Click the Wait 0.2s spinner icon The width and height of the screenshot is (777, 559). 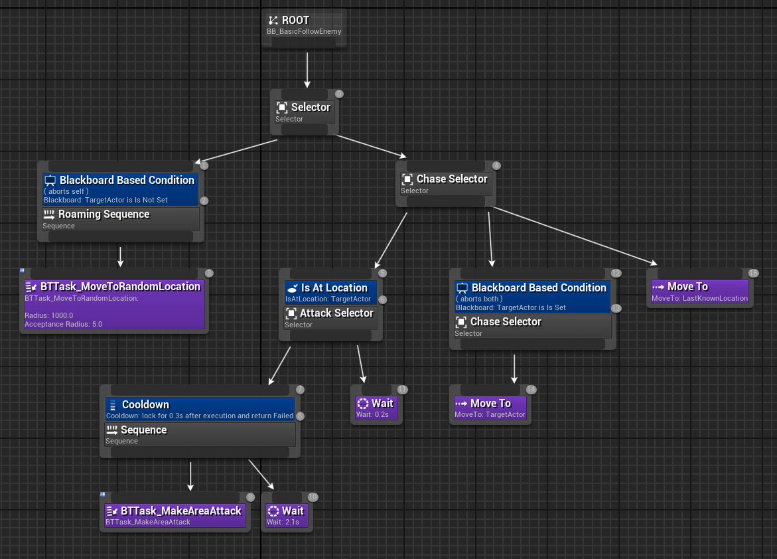[363, 404]
